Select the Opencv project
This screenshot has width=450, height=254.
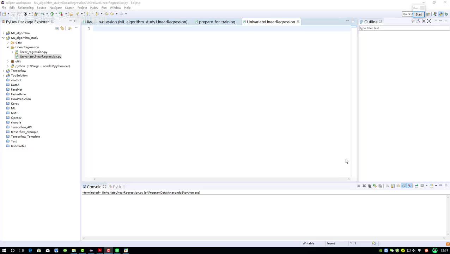coord(16,118)
